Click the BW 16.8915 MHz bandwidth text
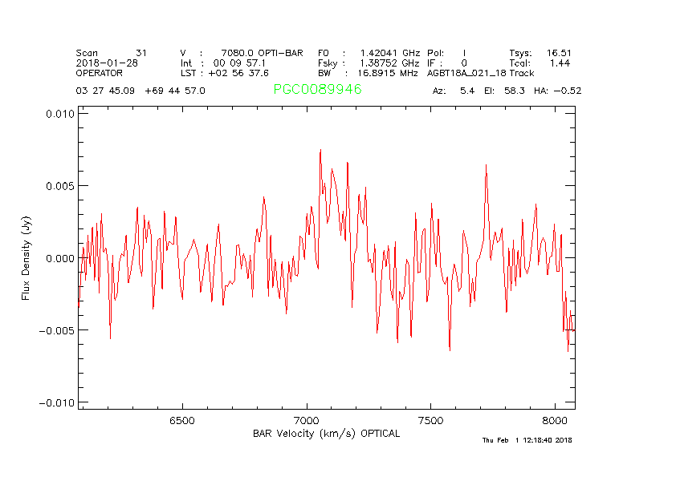Viewport: 676px width, 477px height. (x=369, y=73)
